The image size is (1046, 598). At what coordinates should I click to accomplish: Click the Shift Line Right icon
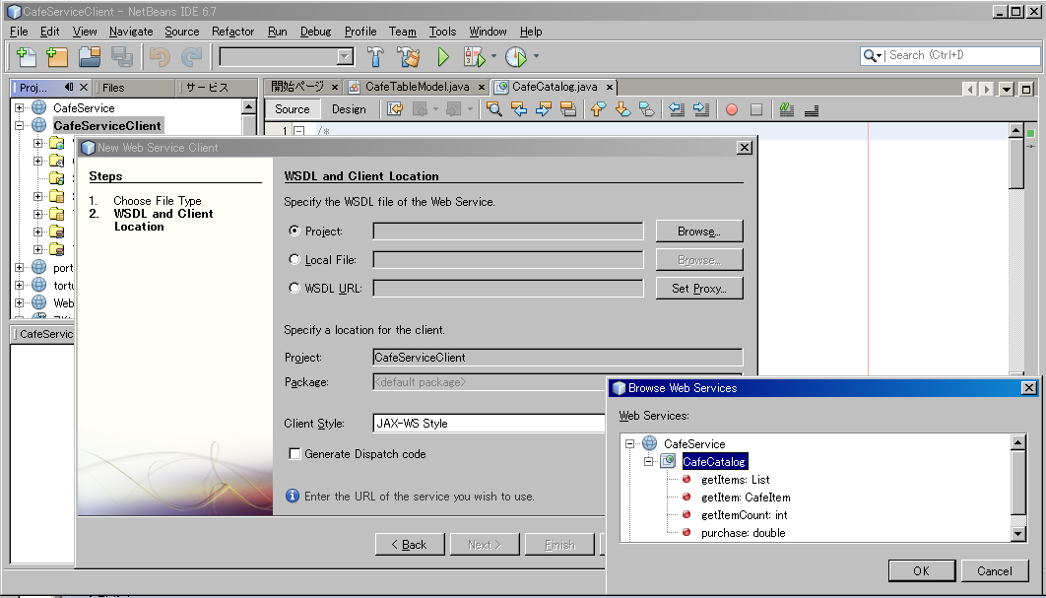(x=701, y=108)
